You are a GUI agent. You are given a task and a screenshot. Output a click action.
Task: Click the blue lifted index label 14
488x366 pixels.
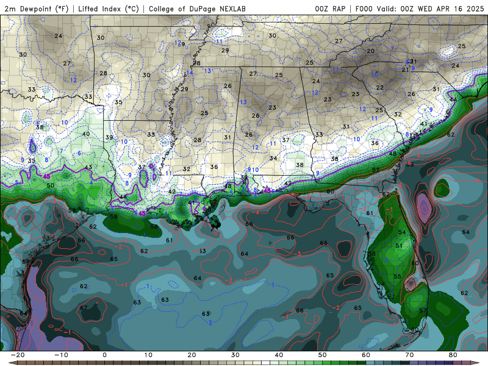coord(190,73)
